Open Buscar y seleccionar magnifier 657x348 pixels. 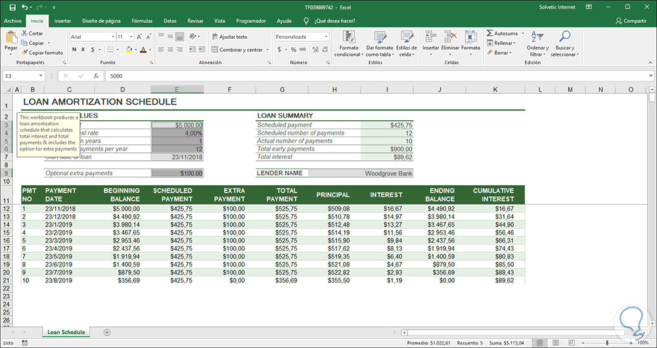564,37
